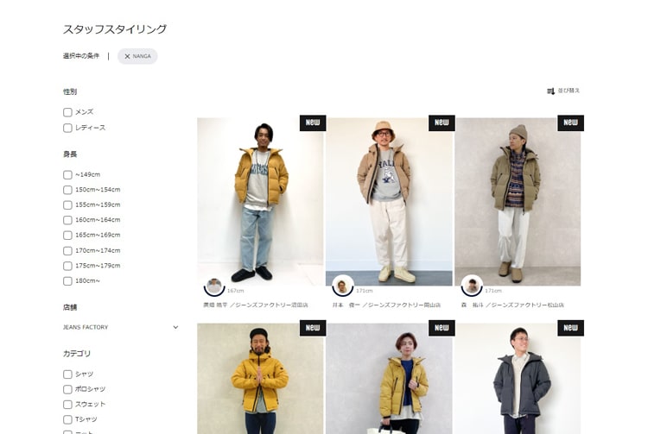Select New badge on olive jacket beanie photo

click(570, 123)
